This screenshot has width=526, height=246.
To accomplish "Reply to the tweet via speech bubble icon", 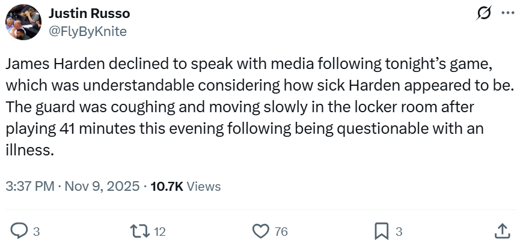I will coord(20,230).
